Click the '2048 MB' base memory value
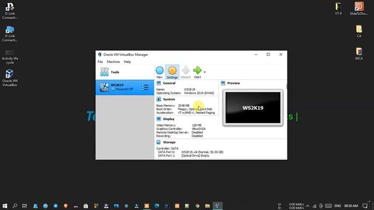The height and width of the screenshot is (210, 374). [x=183, y=106]
